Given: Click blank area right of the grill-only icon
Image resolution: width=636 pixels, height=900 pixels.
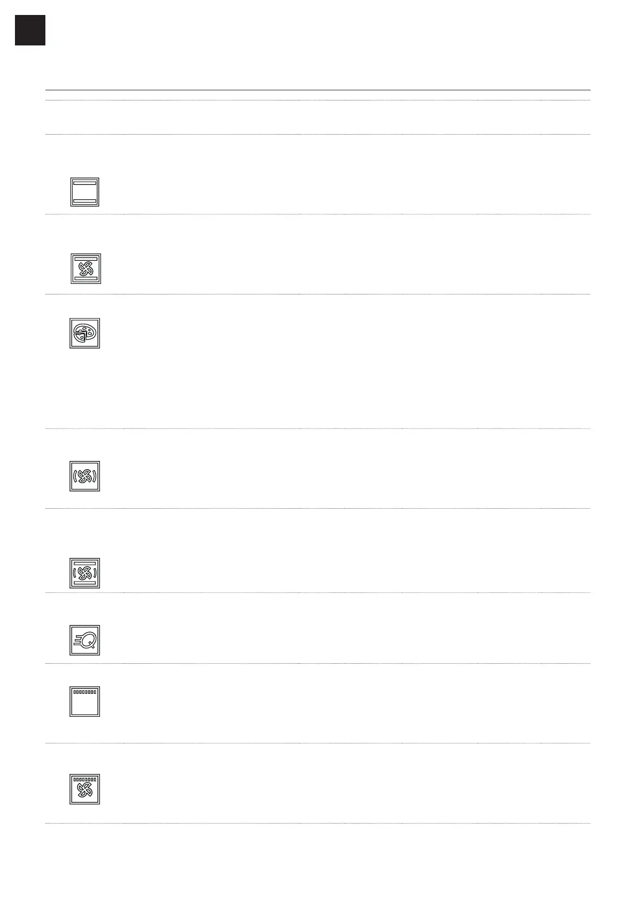Looking at the screenshot, I should point(342,703).
